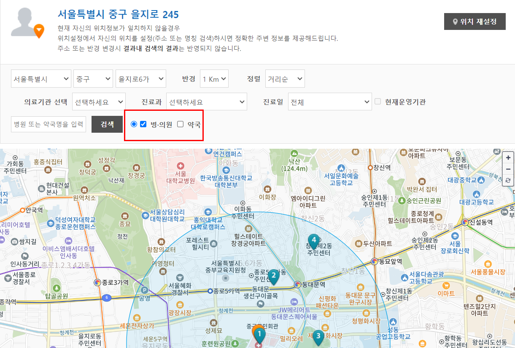Click the 안국역 station icon
Viewport: 515px width, 348px height.
[22, 209]
